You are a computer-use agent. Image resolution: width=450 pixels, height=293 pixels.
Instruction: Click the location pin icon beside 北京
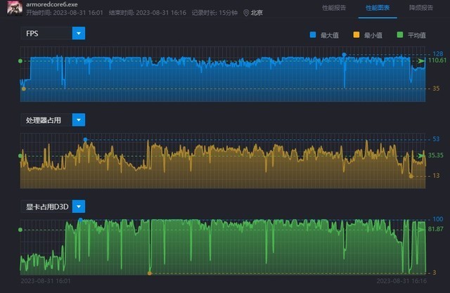[x=246, y=13]
